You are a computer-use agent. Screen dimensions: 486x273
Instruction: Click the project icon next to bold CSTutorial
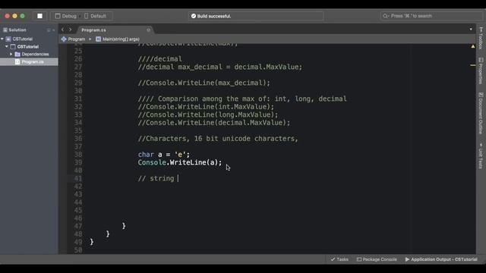[13, 47]
